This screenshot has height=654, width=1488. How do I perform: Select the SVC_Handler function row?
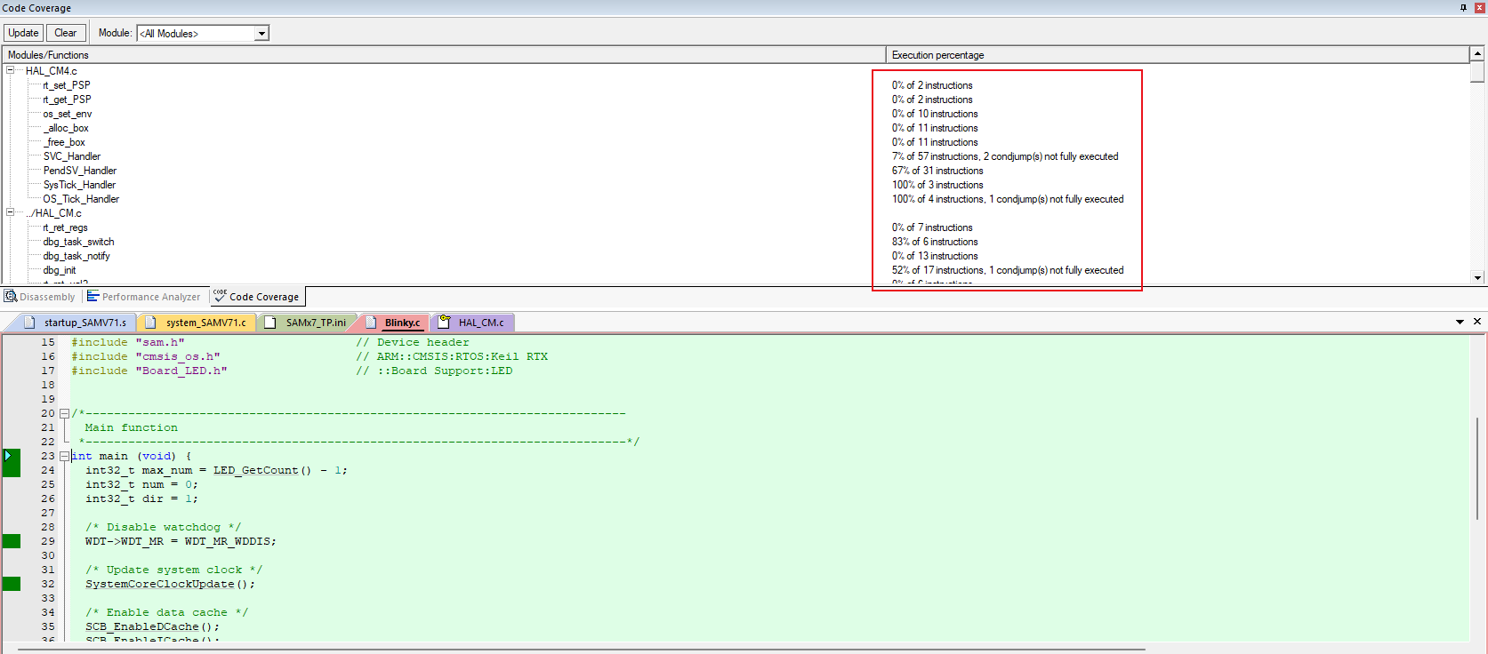[x=72, y=156]
